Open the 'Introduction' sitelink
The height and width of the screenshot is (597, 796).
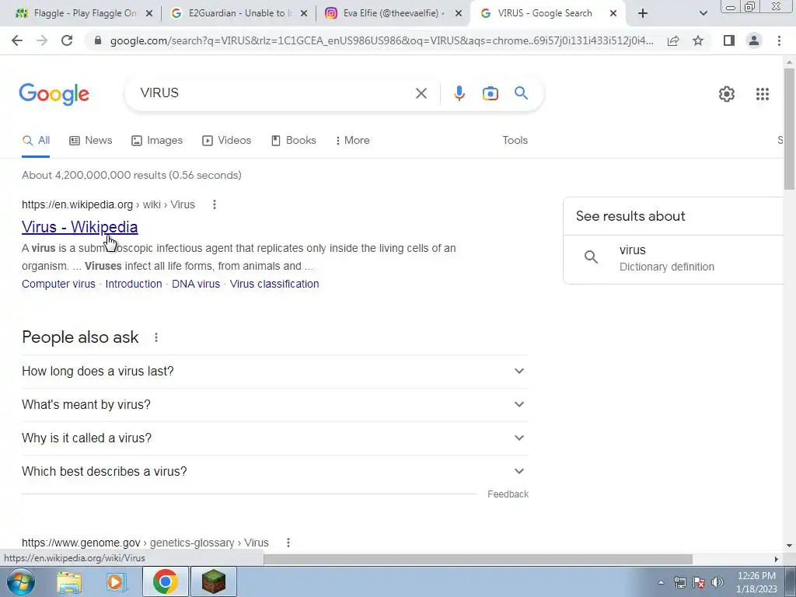(x=134, y=284)
